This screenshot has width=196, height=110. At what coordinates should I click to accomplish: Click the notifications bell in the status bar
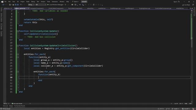(193, 109)
